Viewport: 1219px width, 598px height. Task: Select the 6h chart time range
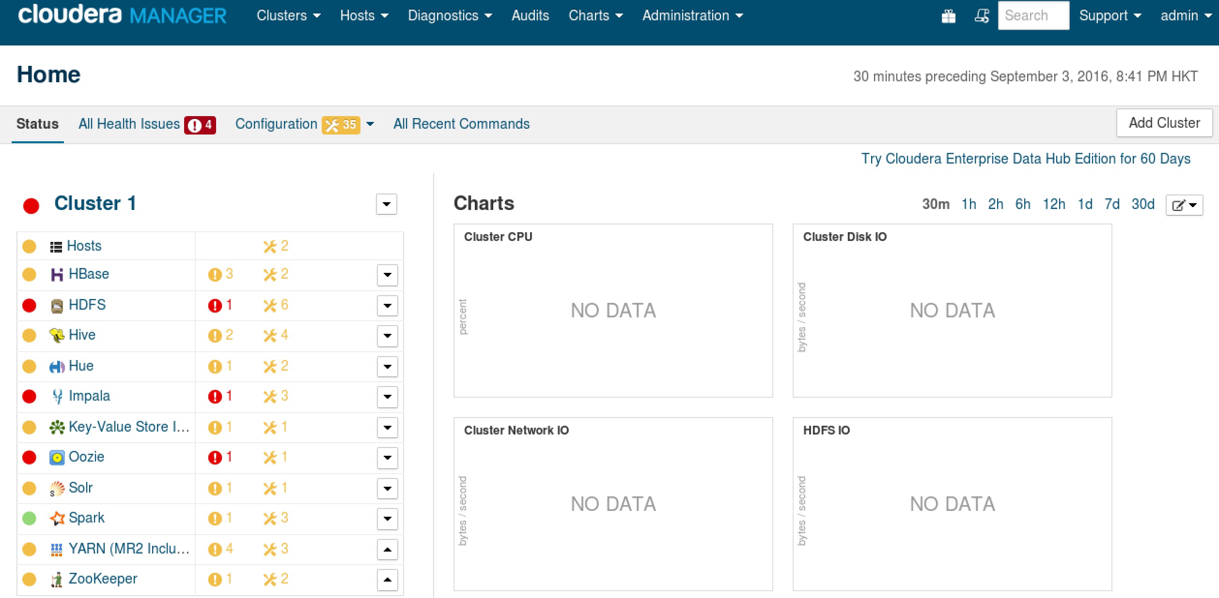click(1022, 204)
